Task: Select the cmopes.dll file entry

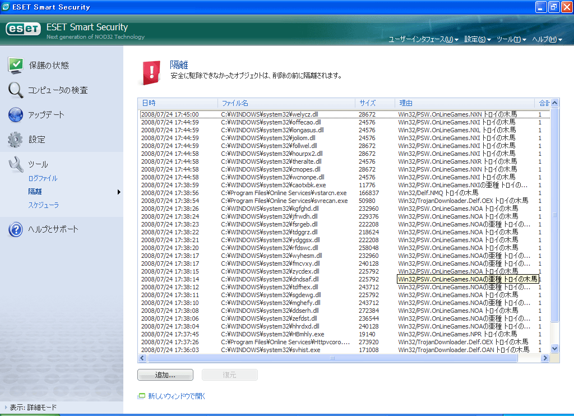Action: pyautogui.click(x=271, y=169)
